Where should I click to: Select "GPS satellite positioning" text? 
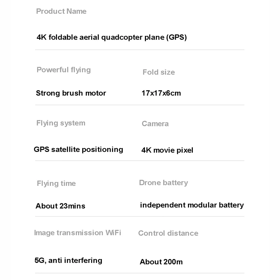pyautogui.click(x=78, y=149)
